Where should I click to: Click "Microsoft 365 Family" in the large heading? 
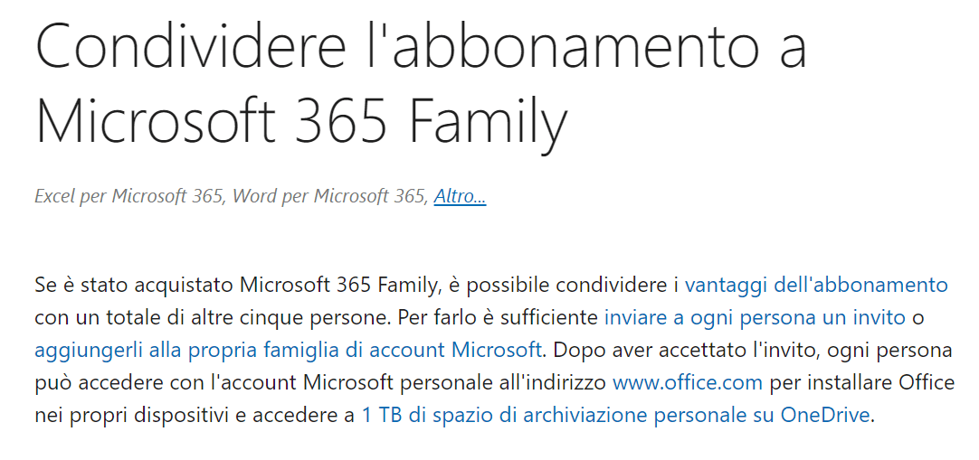click(x=301, y=122)
